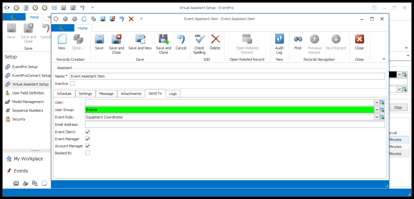The image size is (414, 199).
Task: Uncheck the Account Manager checkbox
Action: [88, 146]
